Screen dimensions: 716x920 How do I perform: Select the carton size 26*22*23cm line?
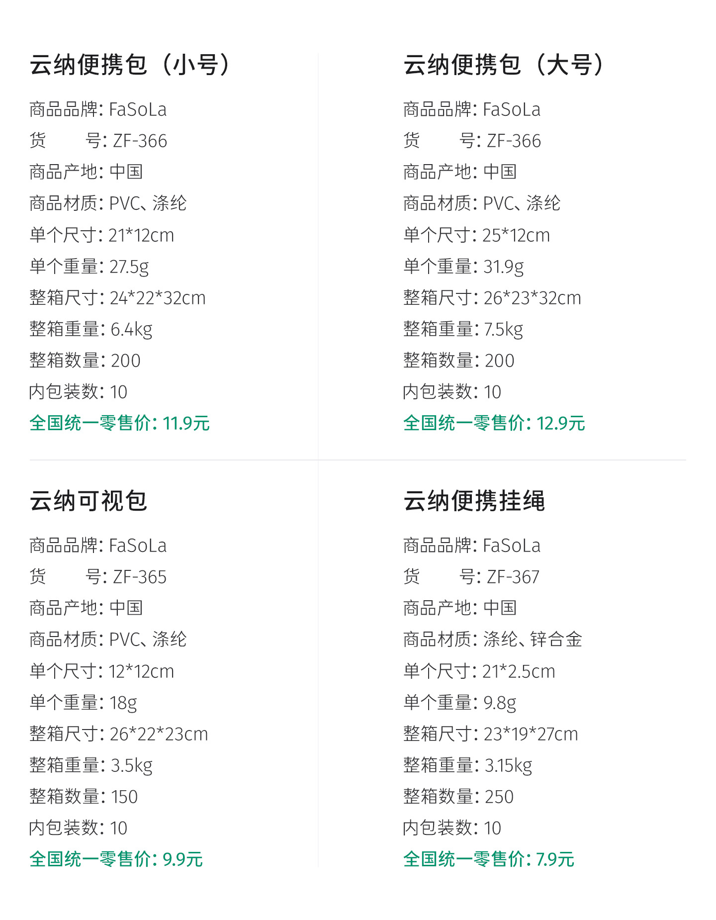pyautogui.click(x=118, y=734)
